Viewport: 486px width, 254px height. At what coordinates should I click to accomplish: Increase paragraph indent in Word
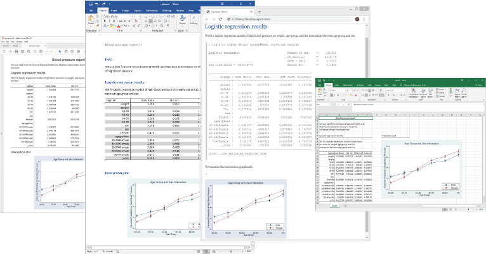173,16
